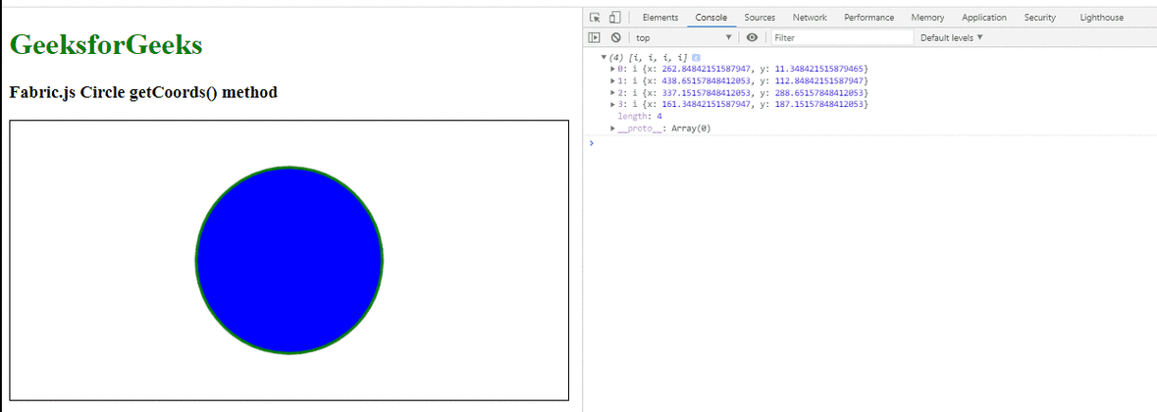Open the Default levels dropdown
This screenshot has height=412, width=1157.
coord(950,37)
